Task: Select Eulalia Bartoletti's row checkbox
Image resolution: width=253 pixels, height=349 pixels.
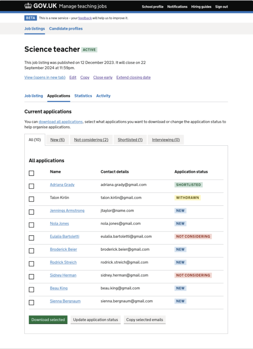Action: click(31, 238)
